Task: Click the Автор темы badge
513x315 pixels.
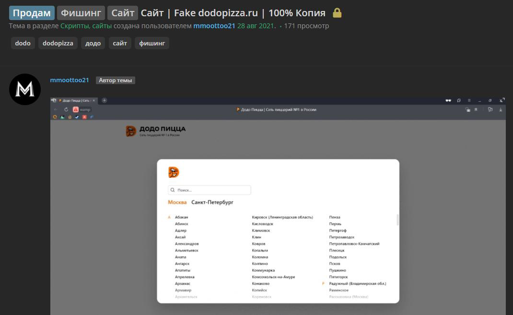Action: point(116,80)
